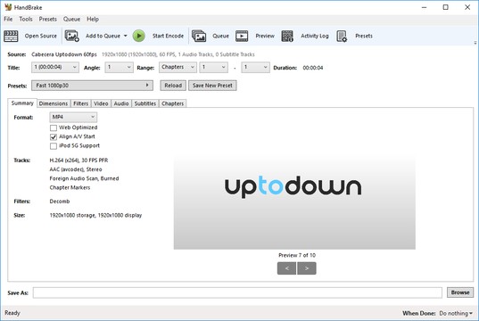Start encoding with the green play icon

pyautogui.click(x=139, y=36)
